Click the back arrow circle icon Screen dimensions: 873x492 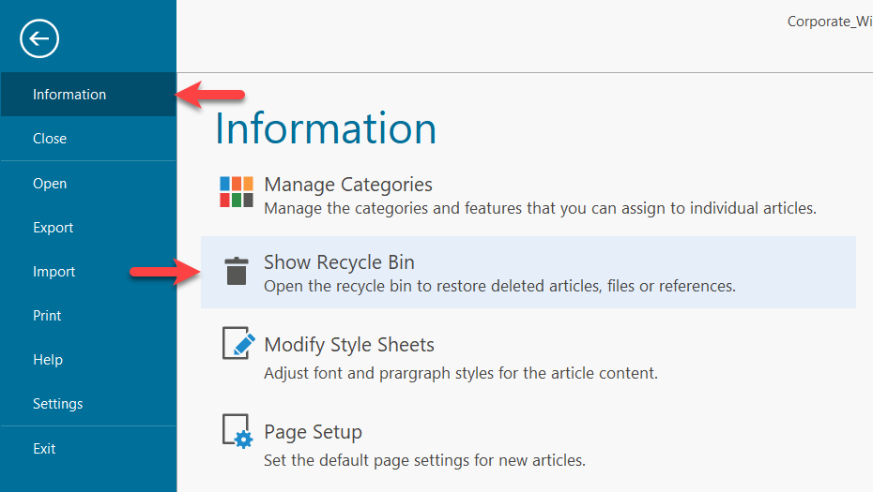click(39, 38)
